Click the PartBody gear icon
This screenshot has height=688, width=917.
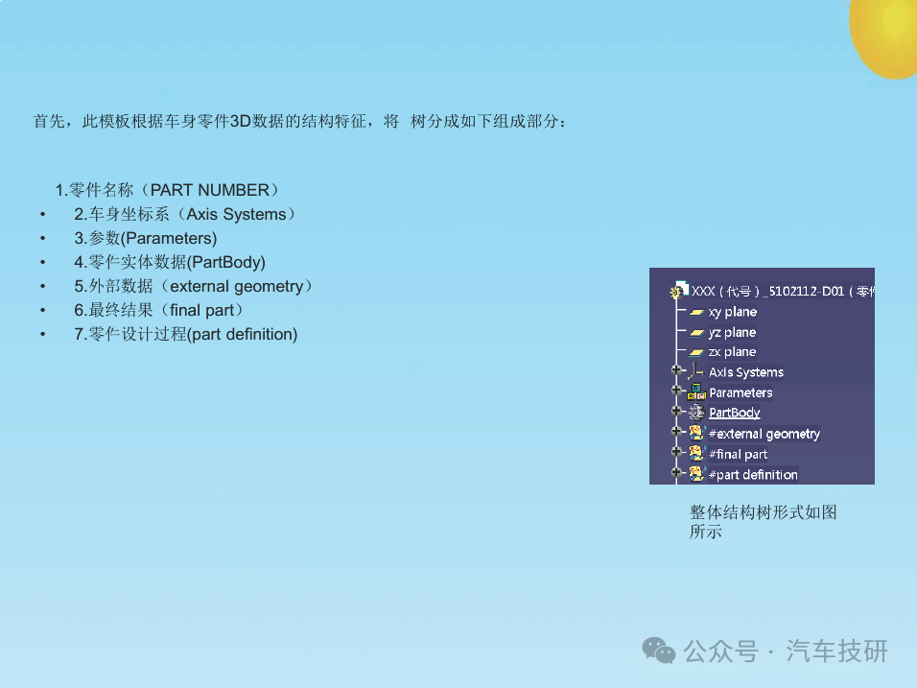point(696,413)
